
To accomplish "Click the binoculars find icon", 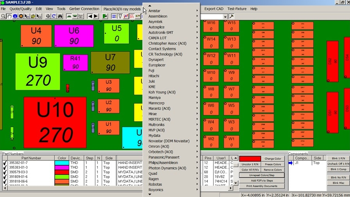I will tap(60, 16).
